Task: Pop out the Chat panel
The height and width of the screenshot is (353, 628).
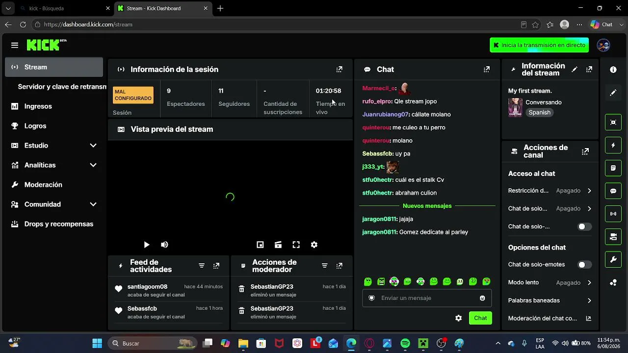Action: pyautogui.click(x=487, y=70)
